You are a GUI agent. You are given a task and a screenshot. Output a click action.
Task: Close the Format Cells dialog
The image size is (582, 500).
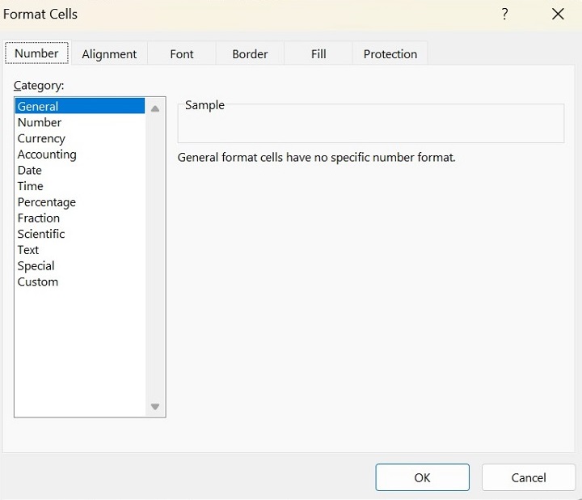[558, 15]
